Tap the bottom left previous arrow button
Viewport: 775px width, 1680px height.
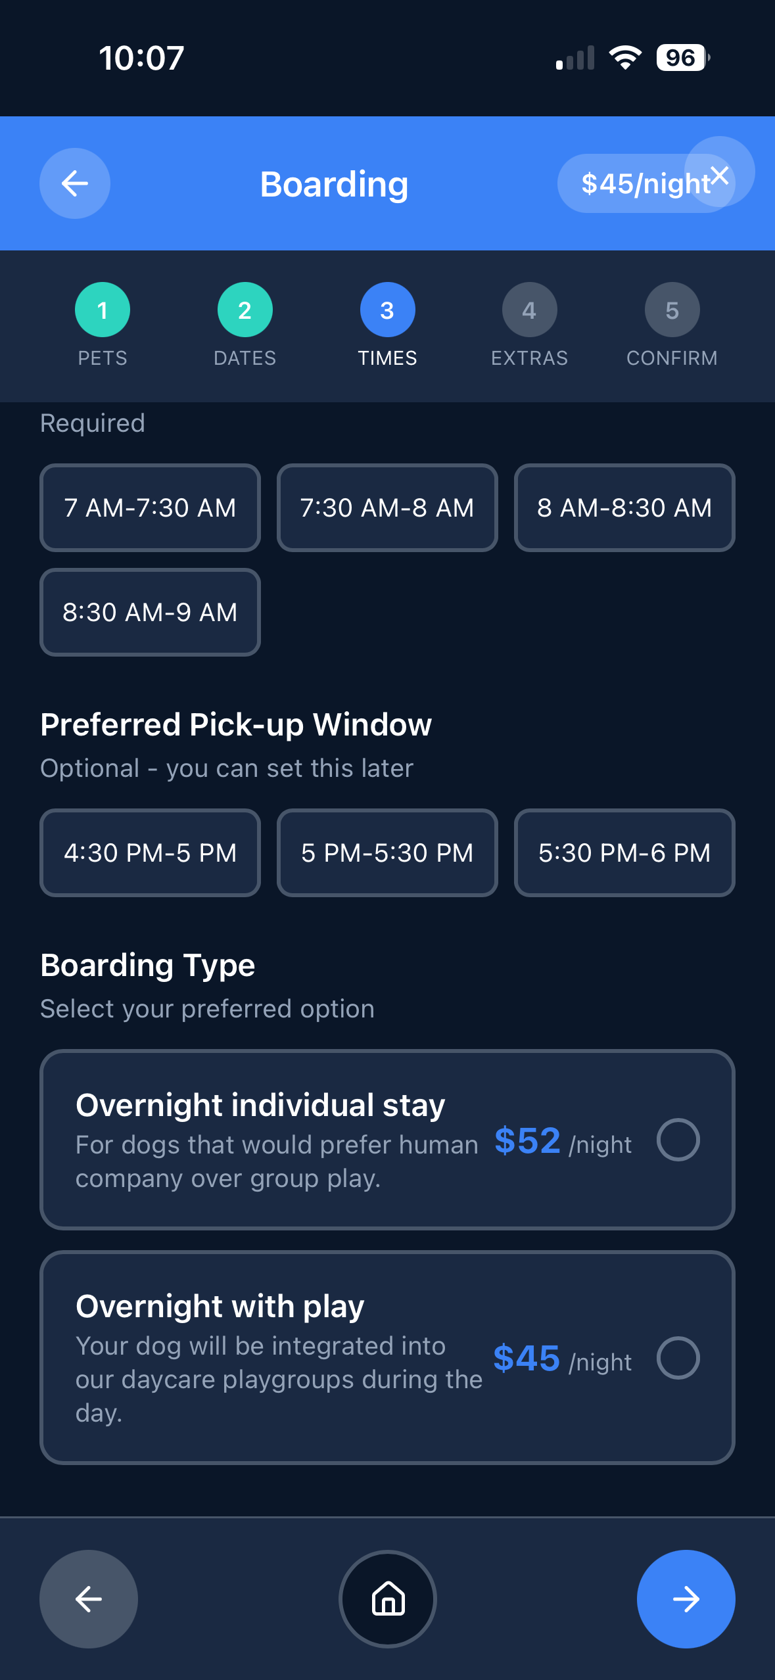[x=89, y=1598]
